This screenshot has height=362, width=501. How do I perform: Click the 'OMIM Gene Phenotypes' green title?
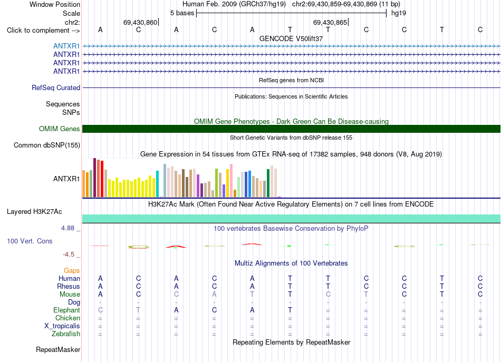pyautogui.click(x=291, y=121)
